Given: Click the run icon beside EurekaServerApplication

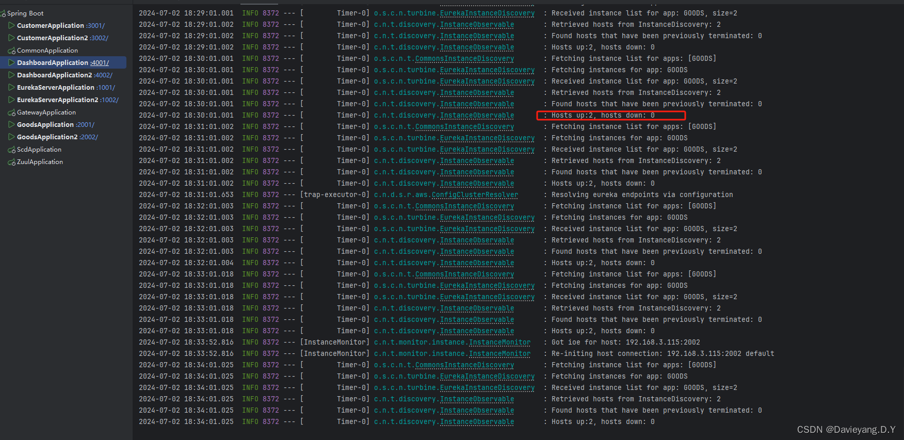Looking at the screenshot, I should click(11, 87).
